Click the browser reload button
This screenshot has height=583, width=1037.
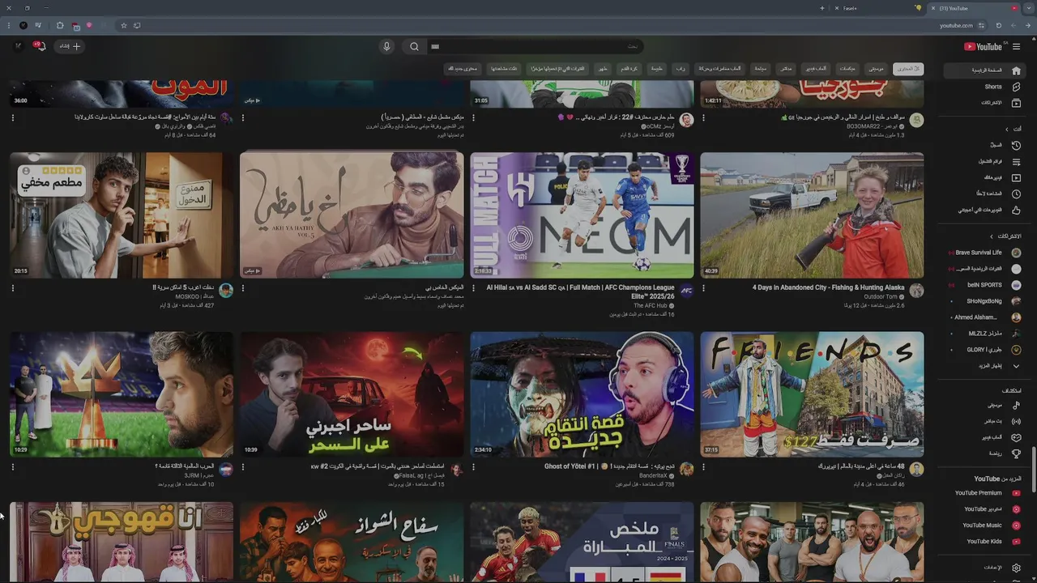click(x=998, y=25)
